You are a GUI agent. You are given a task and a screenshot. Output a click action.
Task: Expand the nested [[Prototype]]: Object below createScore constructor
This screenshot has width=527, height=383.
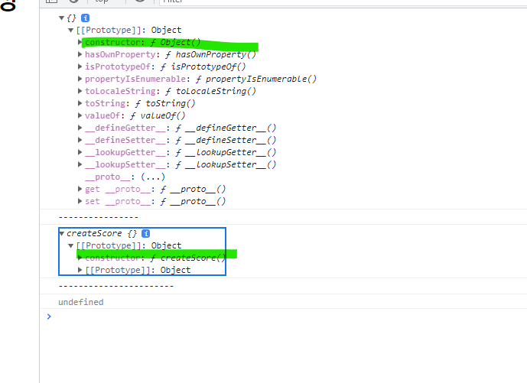[80, 270]
